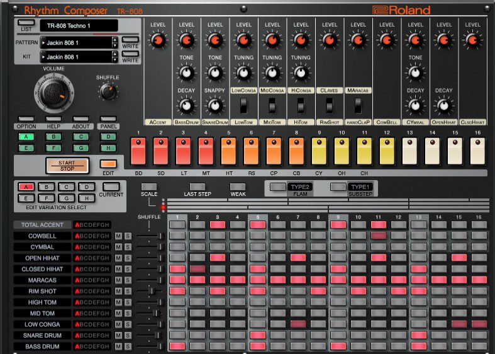Click the PANEL button
Image resolution: width=495 pixels, height=354 pixels.
(x=108, y=119)
